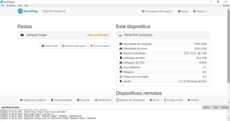Click the Dispositivos remotos heading
Screen dimensions: 230x121
[x=139, y=93]
